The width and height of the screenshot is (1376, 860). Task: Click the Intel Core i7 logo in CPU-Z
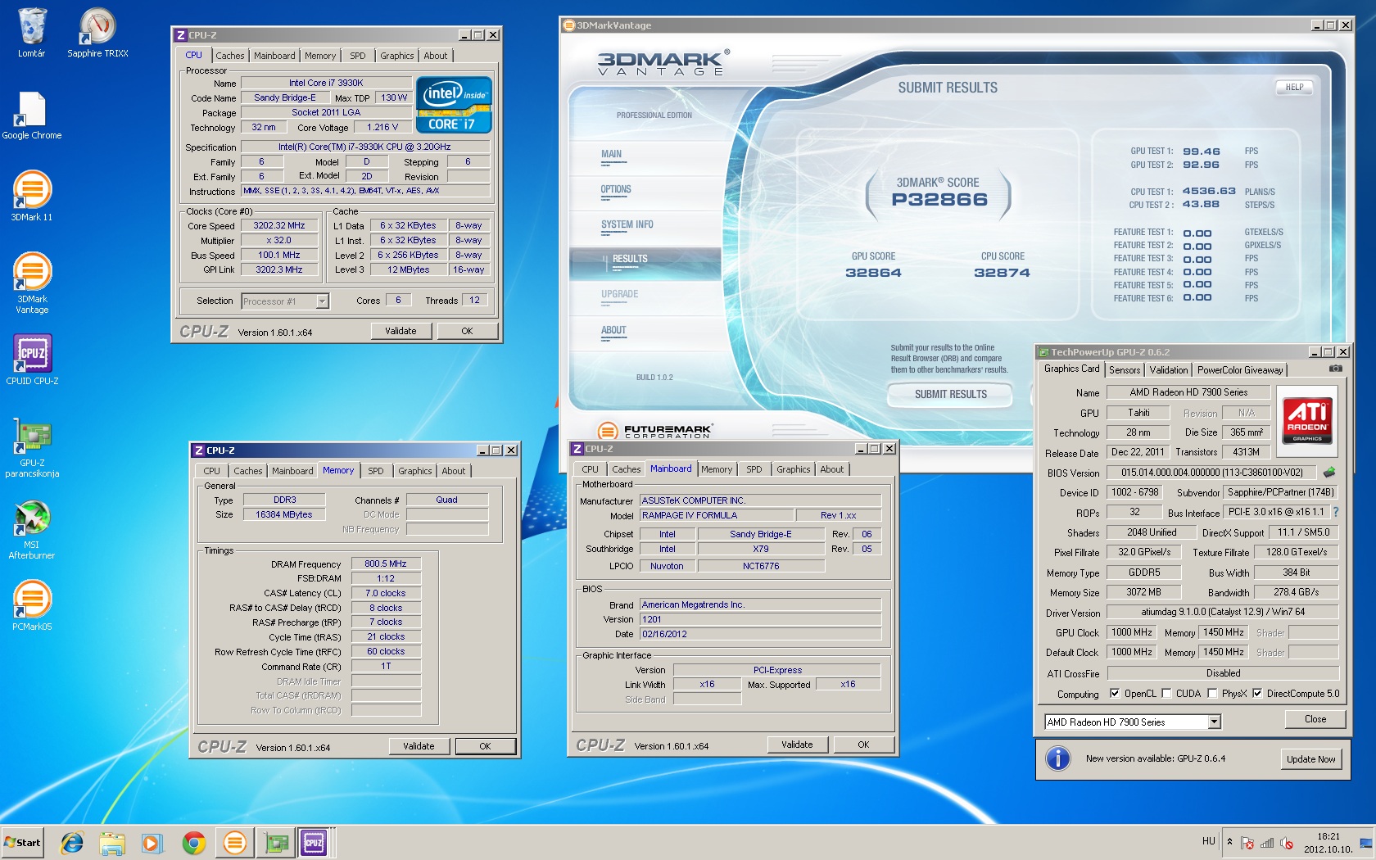[454, 104]
